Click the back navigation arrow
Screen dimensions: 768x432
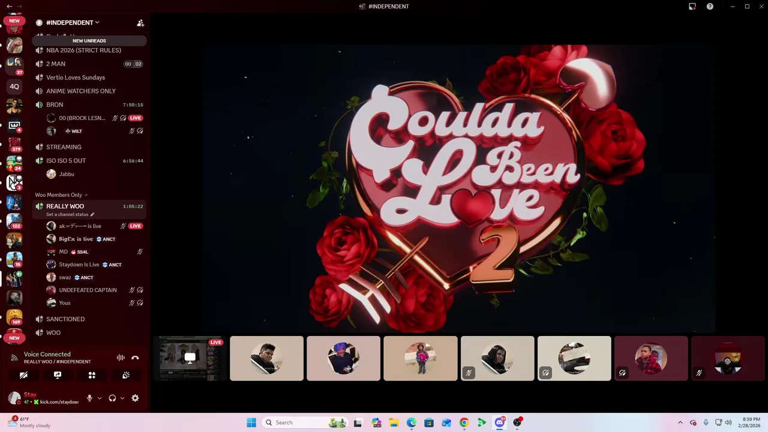(x=9, y=7)
